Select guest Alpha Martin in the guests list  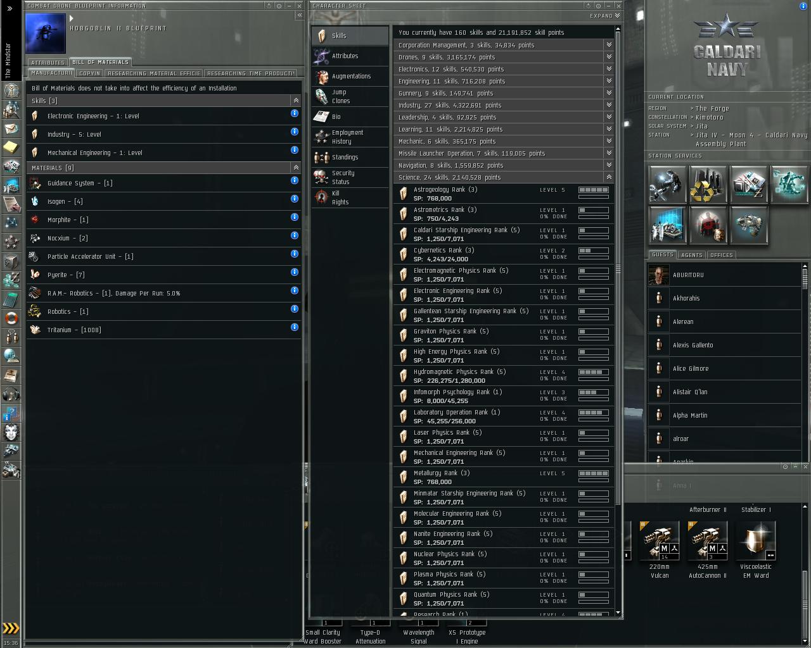(724, 416)
